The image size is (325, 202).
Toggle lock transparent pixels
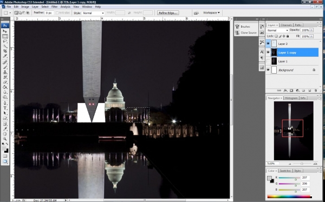(x=276, y=36)
